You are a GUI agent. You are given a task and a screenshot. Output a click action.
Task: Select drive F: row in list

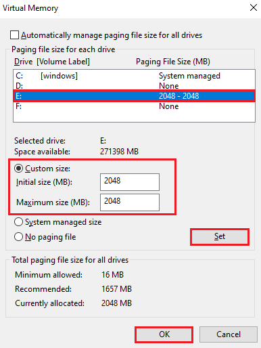[134, 106]
